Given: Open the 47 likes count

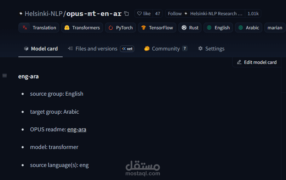Looking at the screenshot, I should click(158, 13).
